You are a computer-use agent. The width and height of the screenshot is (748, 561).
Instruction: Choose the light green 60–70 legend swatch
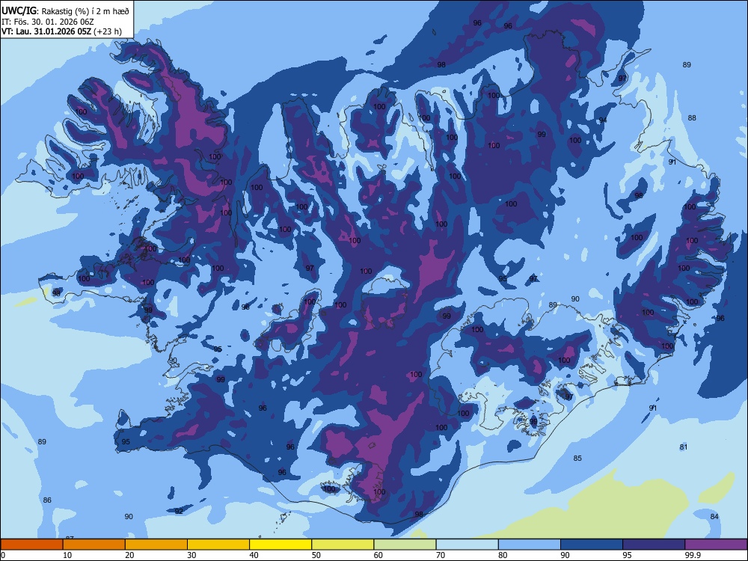(x=405, y=545)
